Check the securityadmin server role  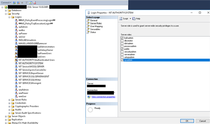(122, 52)
